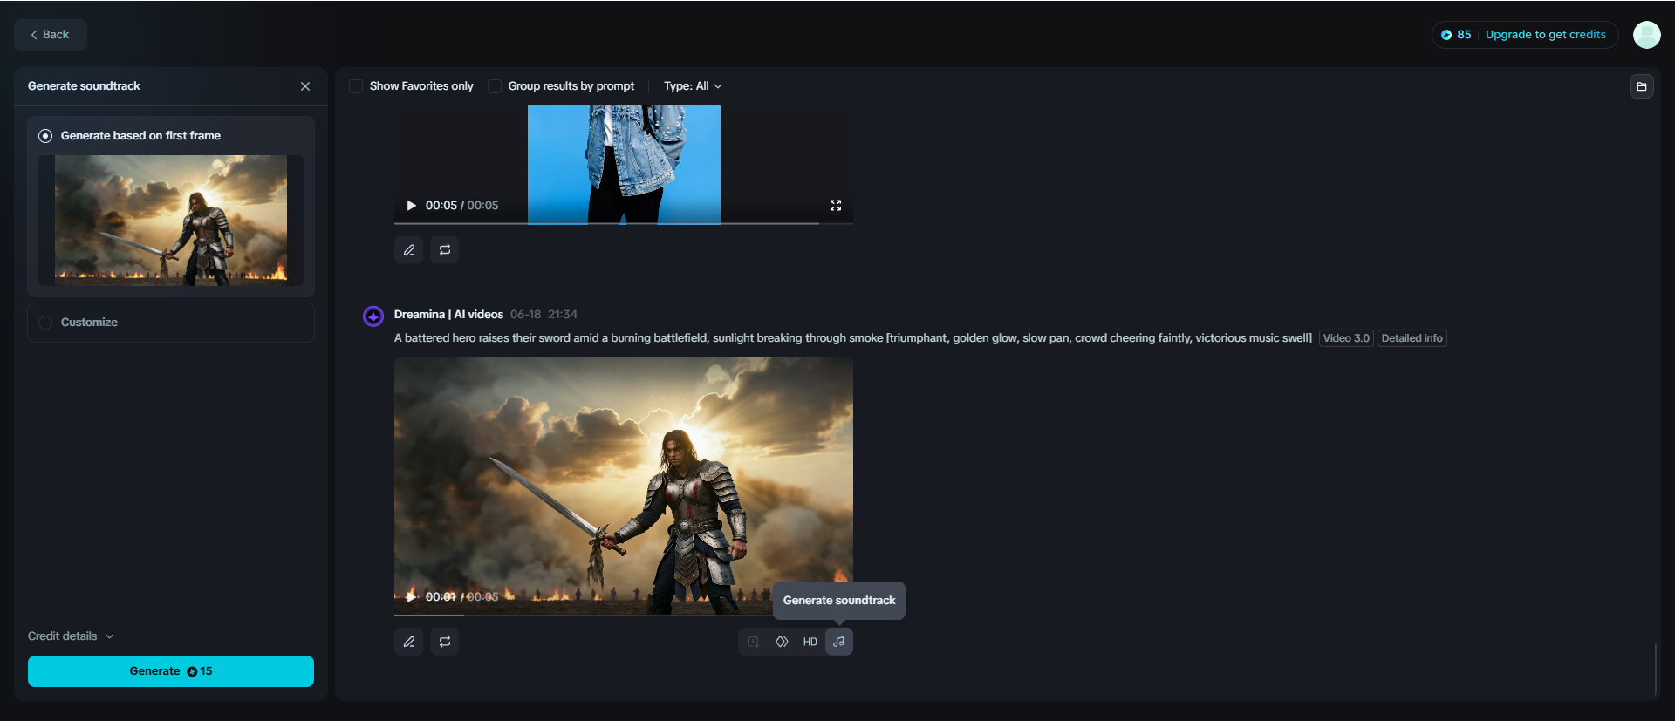Screen dimensions: 1675x721
Task: Click the first frame thumbnail in soundtrack panel
Action: click(171, 221)
